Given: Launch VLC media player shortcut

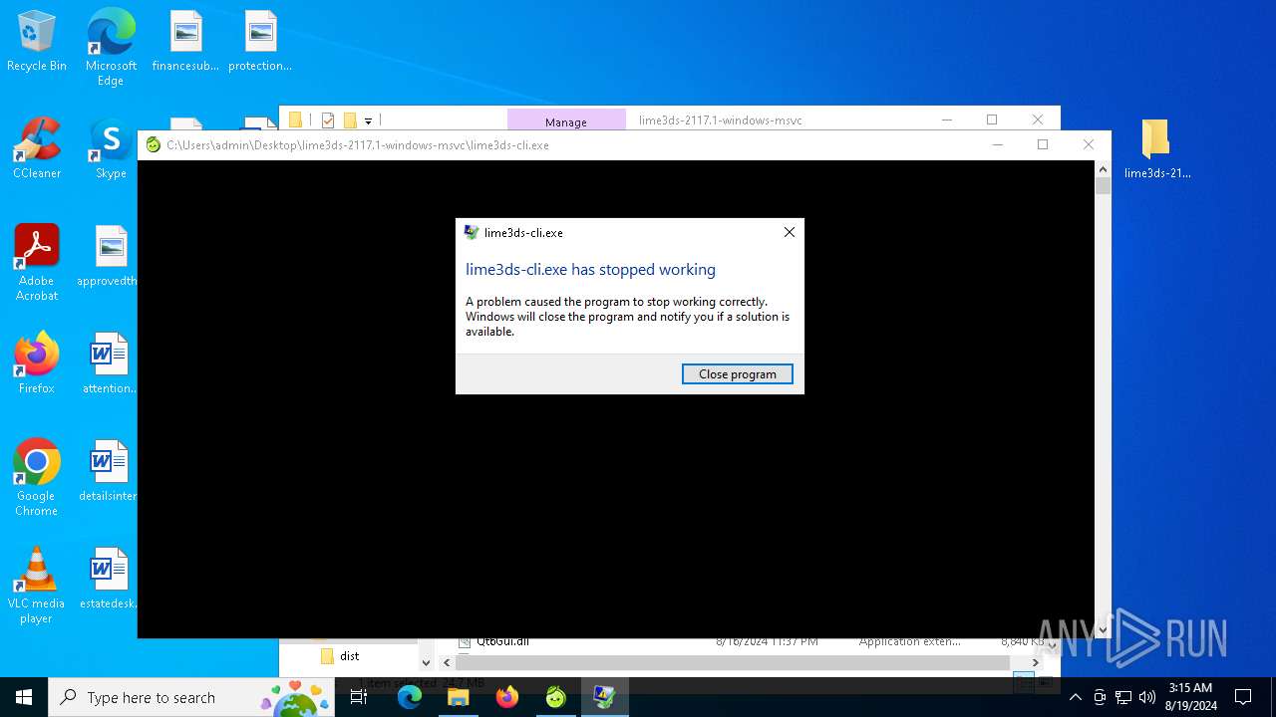Looking at the screenshot, I should (37, 586).
